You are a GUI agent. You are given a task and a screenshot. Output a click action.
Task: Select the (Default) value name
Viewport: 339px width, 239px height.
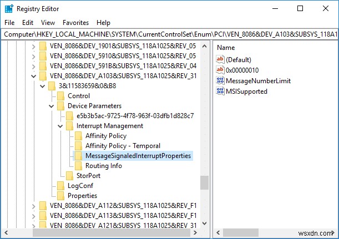click(239, 60)
